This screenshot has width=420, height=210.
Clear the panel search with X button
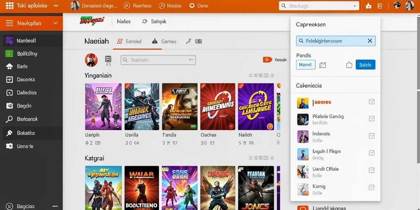370,41
